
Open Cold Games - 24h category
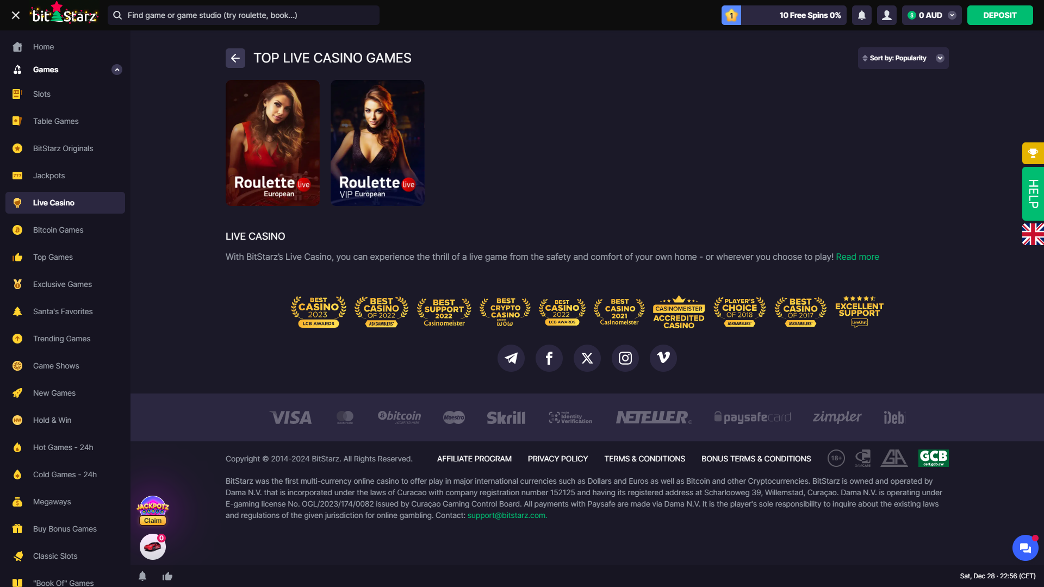(x=65, y=474)
